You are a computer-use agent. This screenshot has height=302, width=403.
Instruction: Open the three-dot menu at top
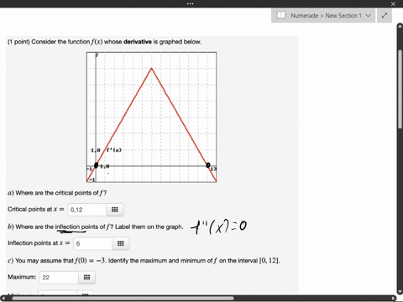[190, 3]
